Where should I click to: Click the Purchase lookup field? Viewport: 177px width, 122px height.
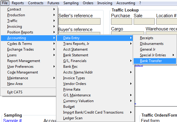122,21
